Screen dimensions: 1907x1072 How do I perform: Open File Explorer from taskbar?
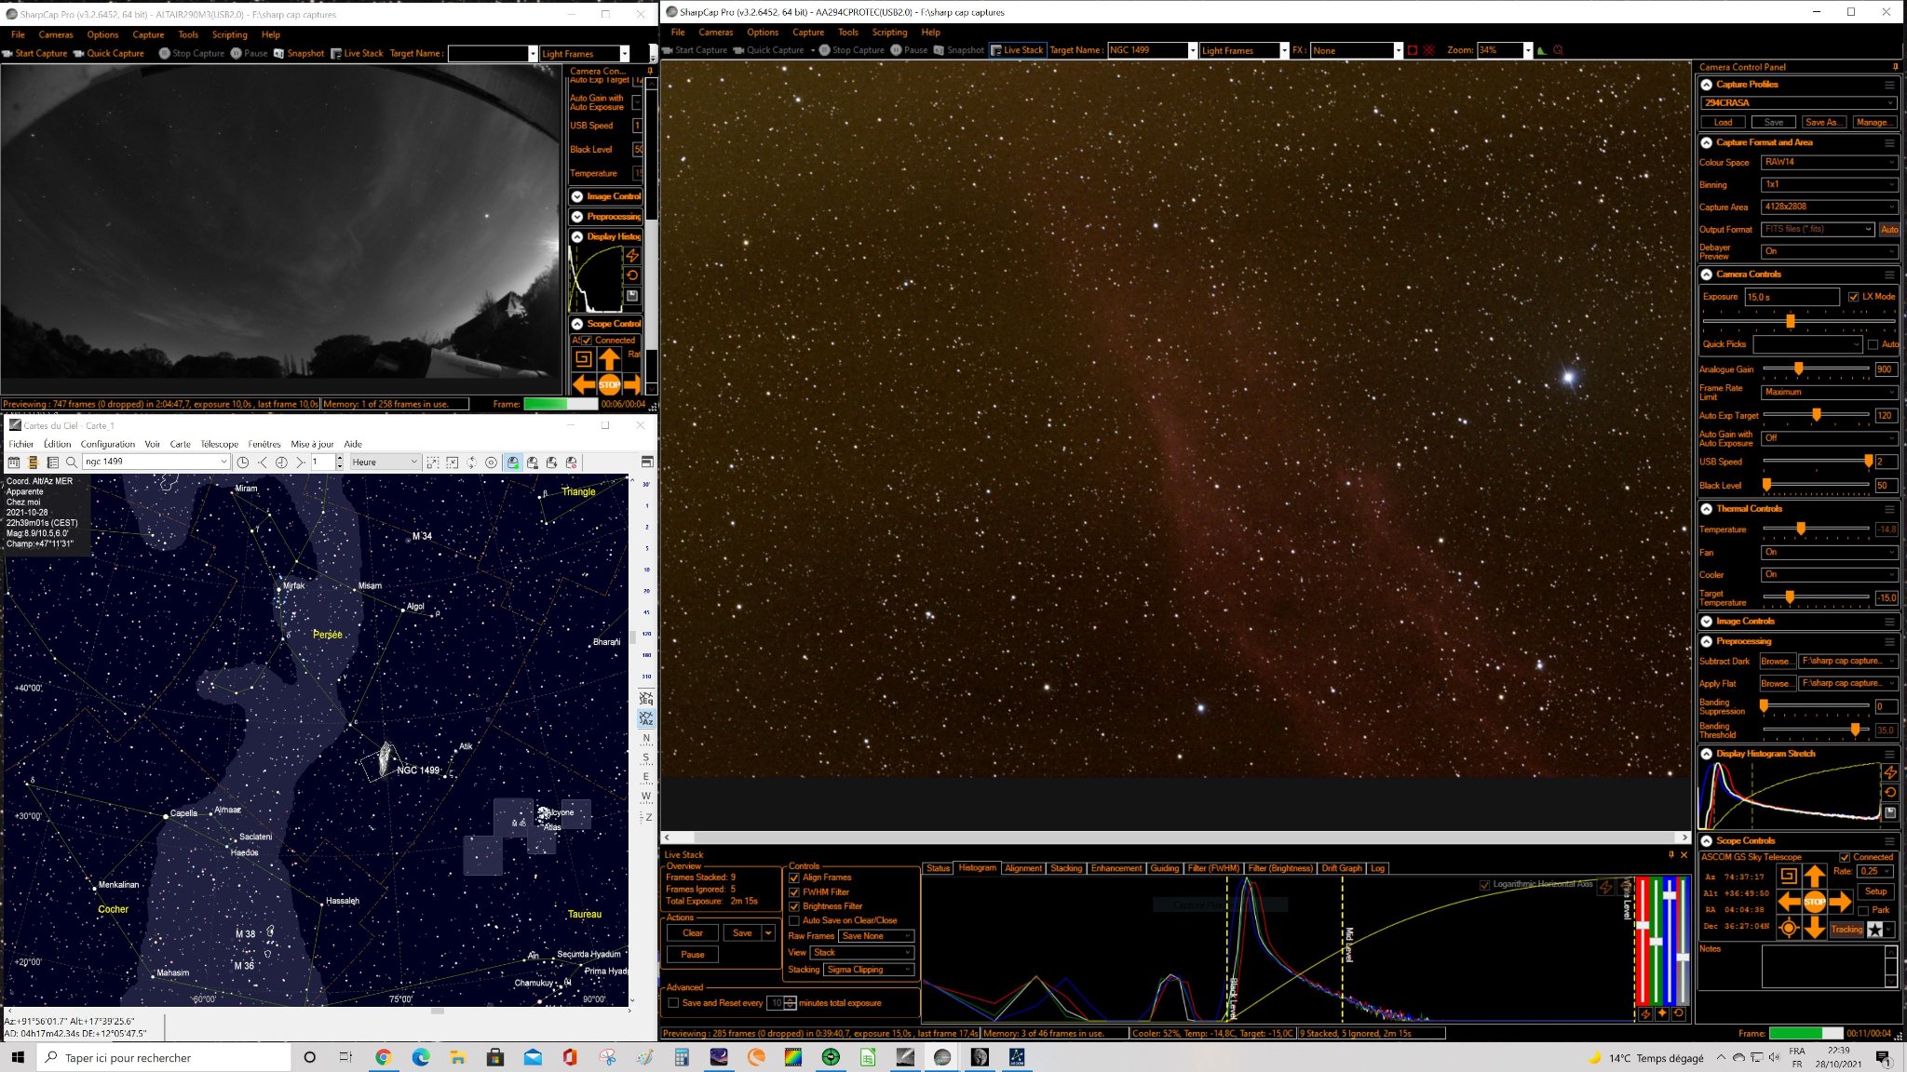coord(457,1057)
